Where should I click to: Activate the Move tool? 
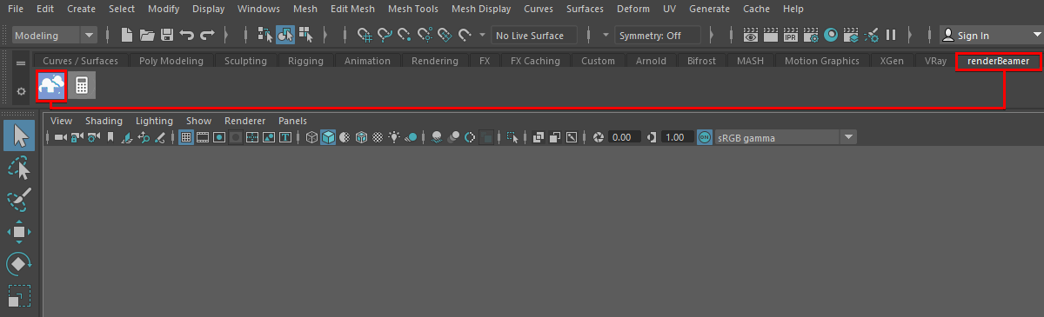coord(19,232)
